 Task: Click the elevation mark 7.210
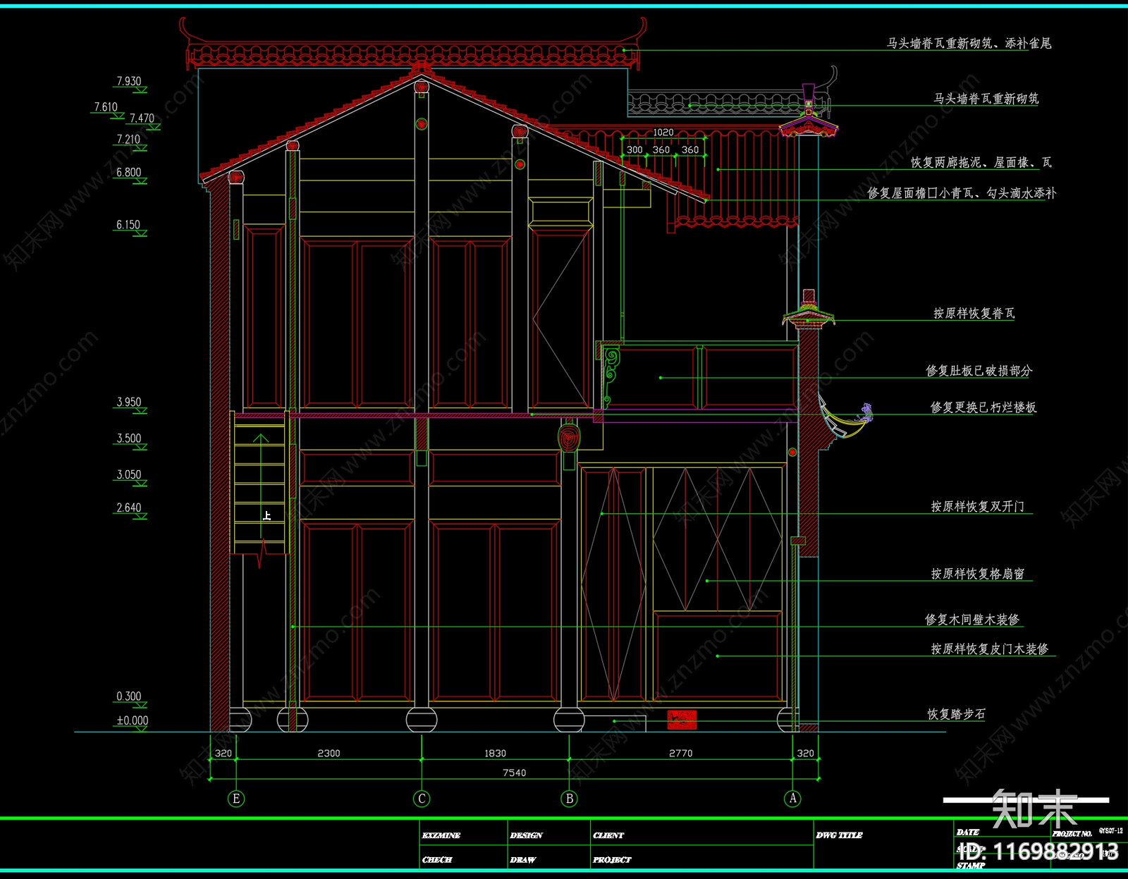point(128,140)
